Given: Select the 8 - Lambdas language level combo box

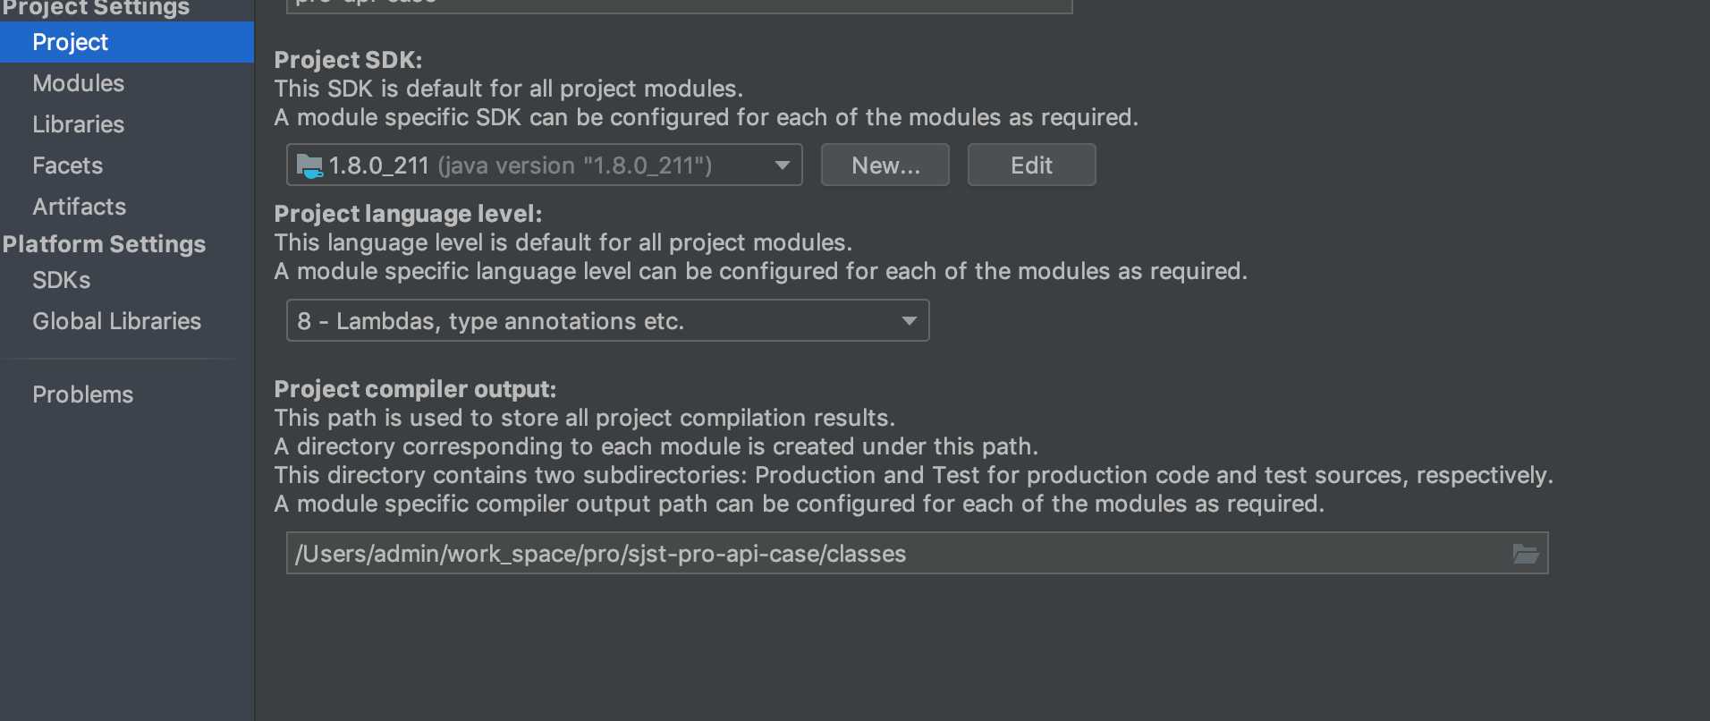Looking at the screenshot, I should (x=607, y=320).
